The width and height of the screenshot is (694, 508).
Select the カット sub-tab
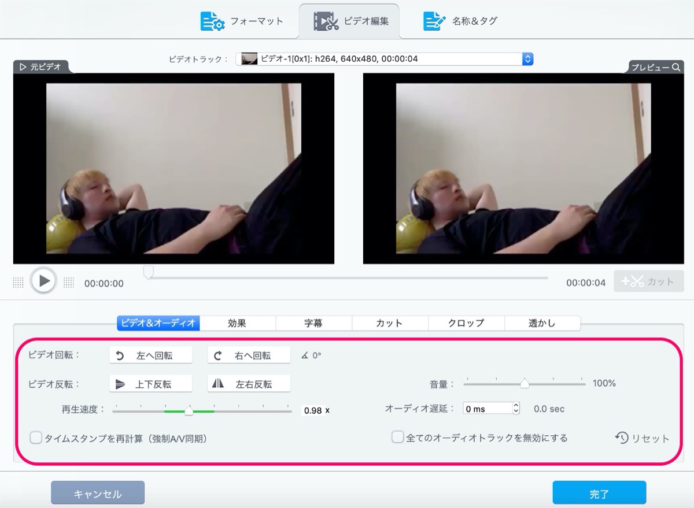point(389,323)
